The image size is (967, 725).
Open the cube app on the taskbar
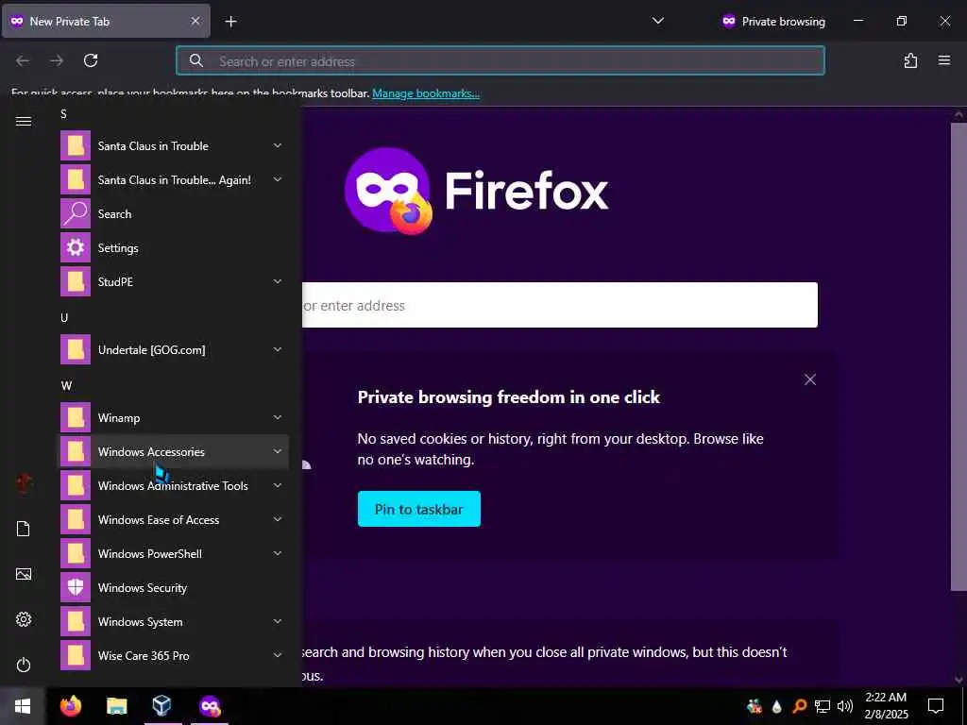162,706
